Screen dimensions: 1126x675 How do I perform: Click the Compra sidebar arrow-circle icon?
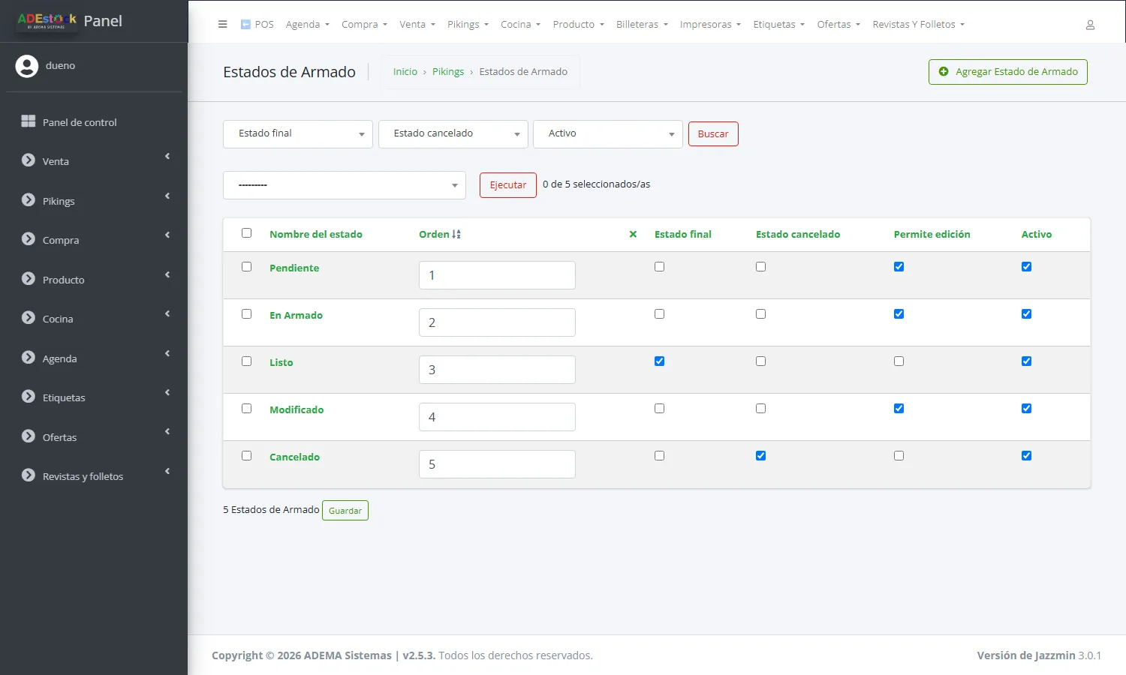click(x=29, y=239)
